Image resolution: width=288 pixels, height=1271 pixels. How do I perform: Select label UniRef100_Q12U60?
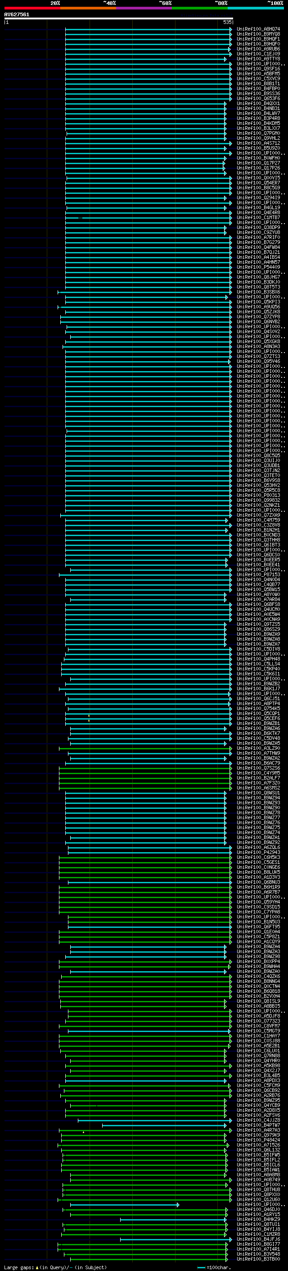coord(258,1199)
